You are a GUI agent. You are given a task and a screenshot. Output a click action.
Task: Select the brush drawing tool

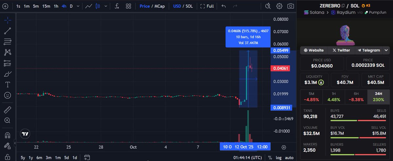tap(8, 74)
